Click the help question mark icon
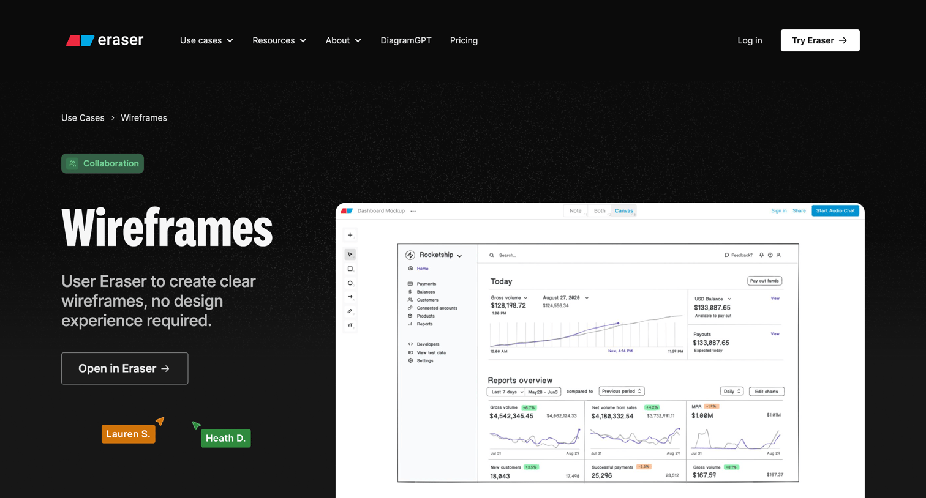 click(770, 255)
